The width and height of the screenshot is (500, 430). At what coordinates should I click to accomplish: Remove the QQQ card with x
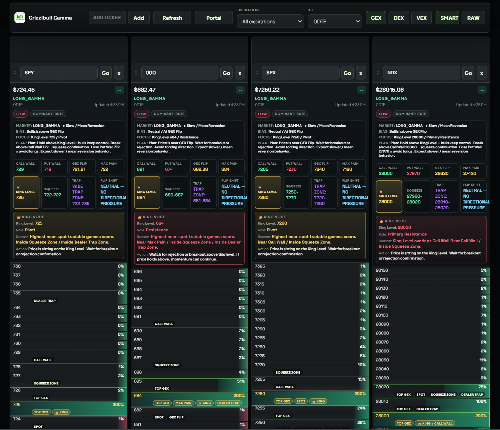[240, 73]
